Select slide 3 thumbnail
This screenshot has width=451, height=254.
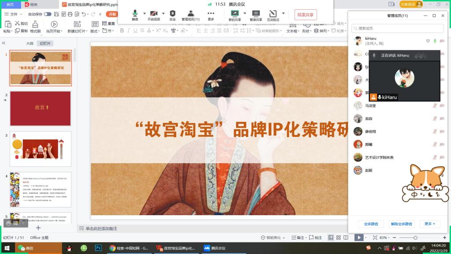(x=41, y=149)
